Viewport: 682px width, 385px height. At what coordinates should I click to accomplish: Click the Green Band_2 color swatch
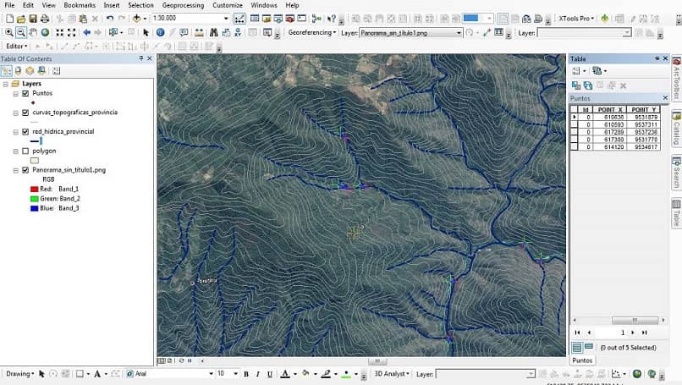35,199
